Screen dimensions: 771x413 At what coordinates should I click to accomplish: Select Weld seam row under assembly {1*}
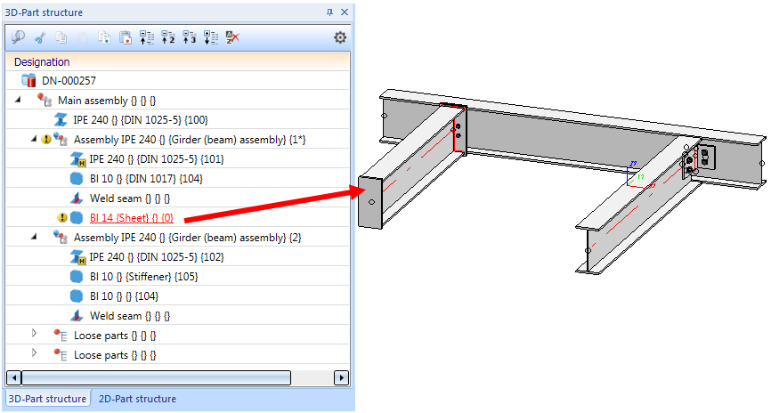click(130, 198)
